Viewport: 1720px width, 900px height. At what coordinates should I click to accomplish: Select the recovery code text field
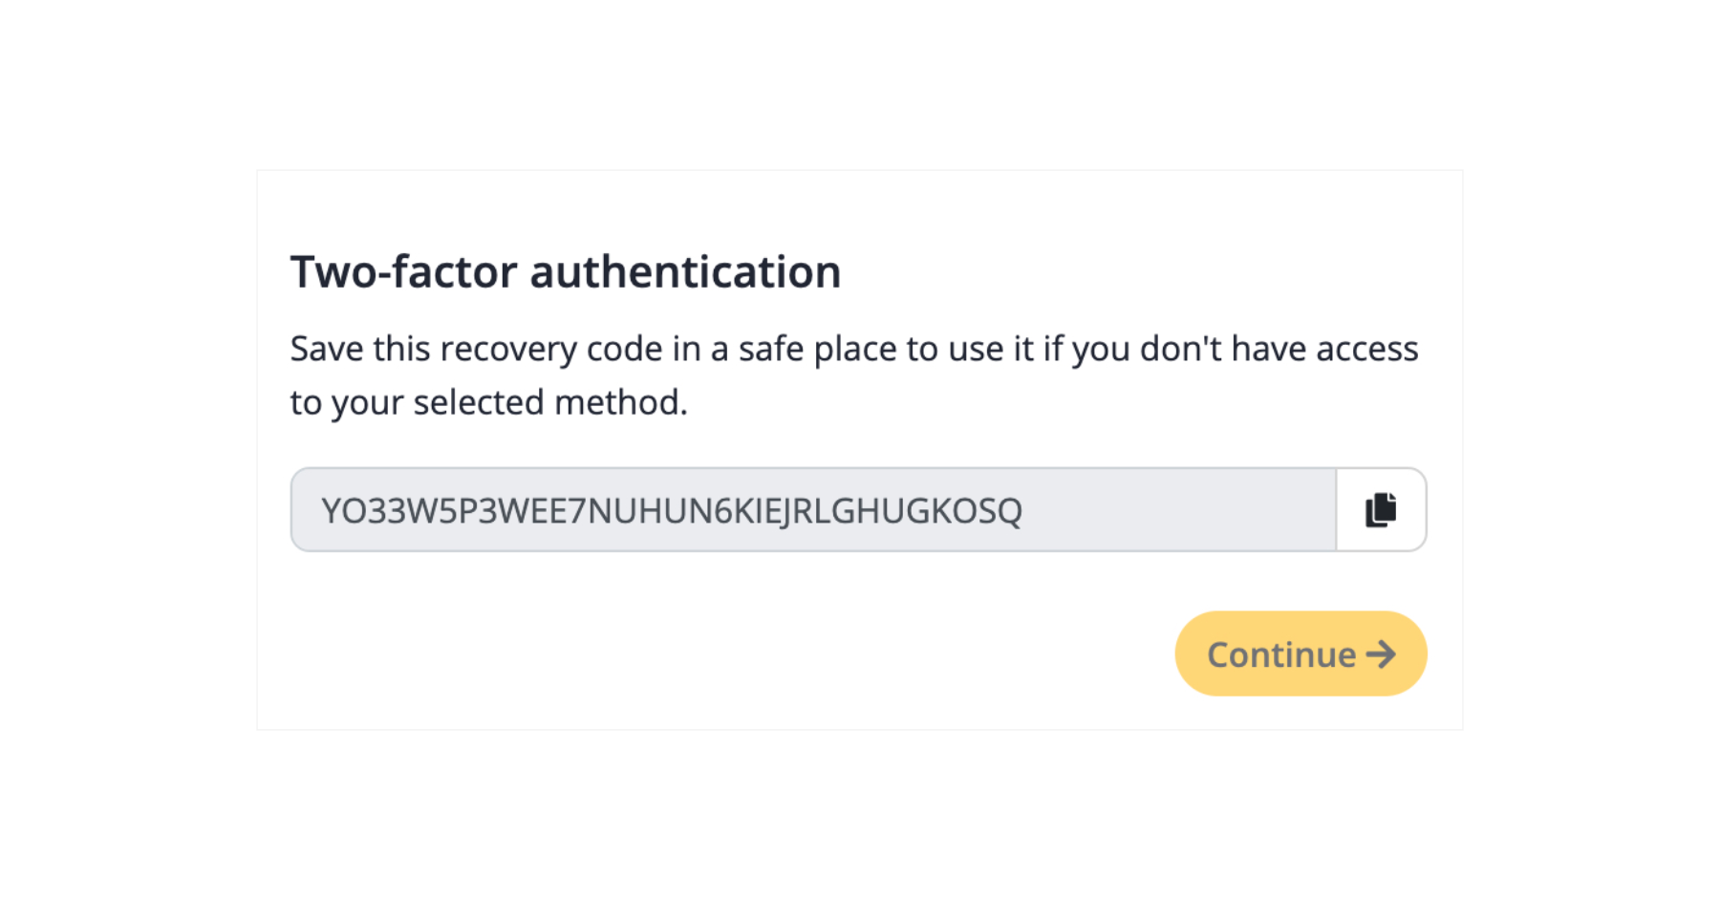(x=813, y=509)
